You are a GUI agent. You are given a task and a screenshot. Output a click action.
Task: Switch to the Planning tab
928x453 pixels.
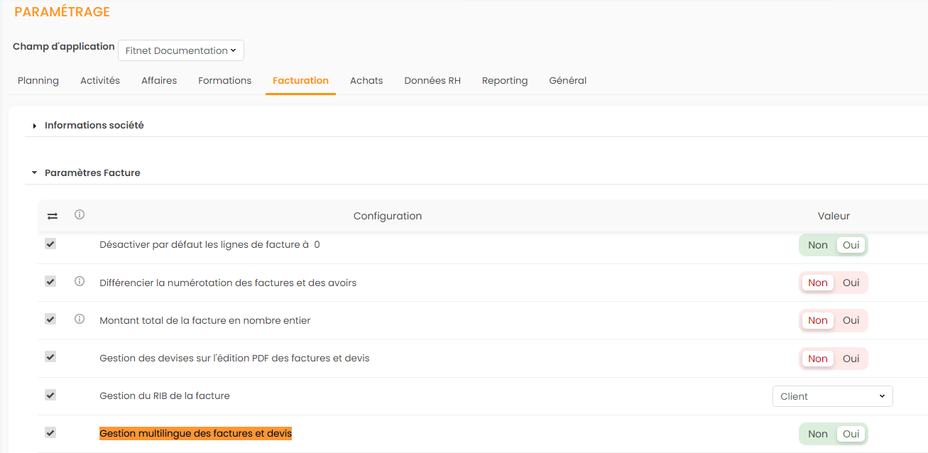point(38,80)
